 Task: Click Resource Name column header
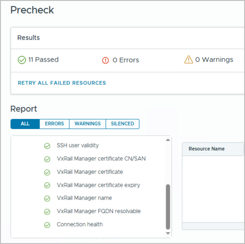pyautogui.click(x=207, y=149)
